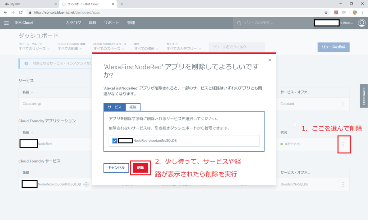Open actions menu for cloudantNoSQLDB service row
The width and height of the screenshot is (368, 220).
pos(343,184)
